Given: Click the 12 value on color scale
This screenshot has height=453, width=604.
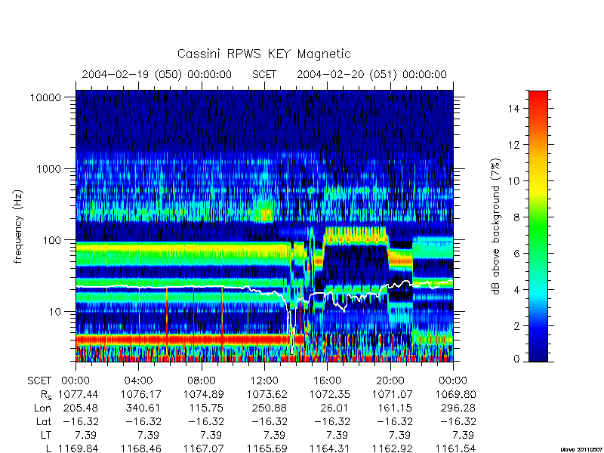Looking at the screenshot, I should tap(514, 145).
